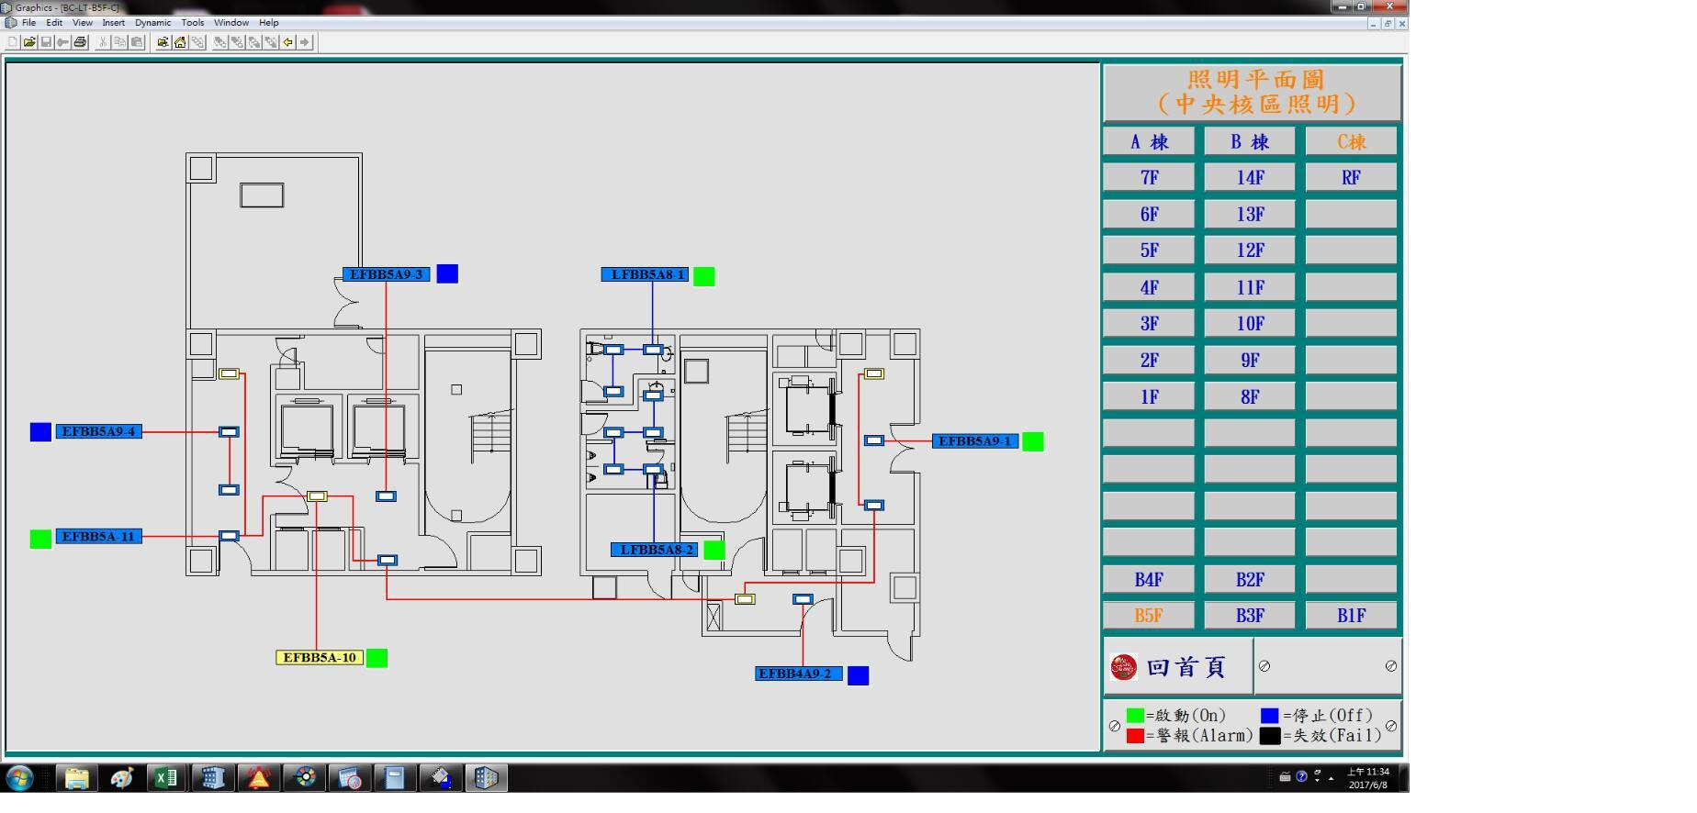Go to floor 14F in B棟
Viewport: 1697px width, 813px height.
click(1249, 178)
